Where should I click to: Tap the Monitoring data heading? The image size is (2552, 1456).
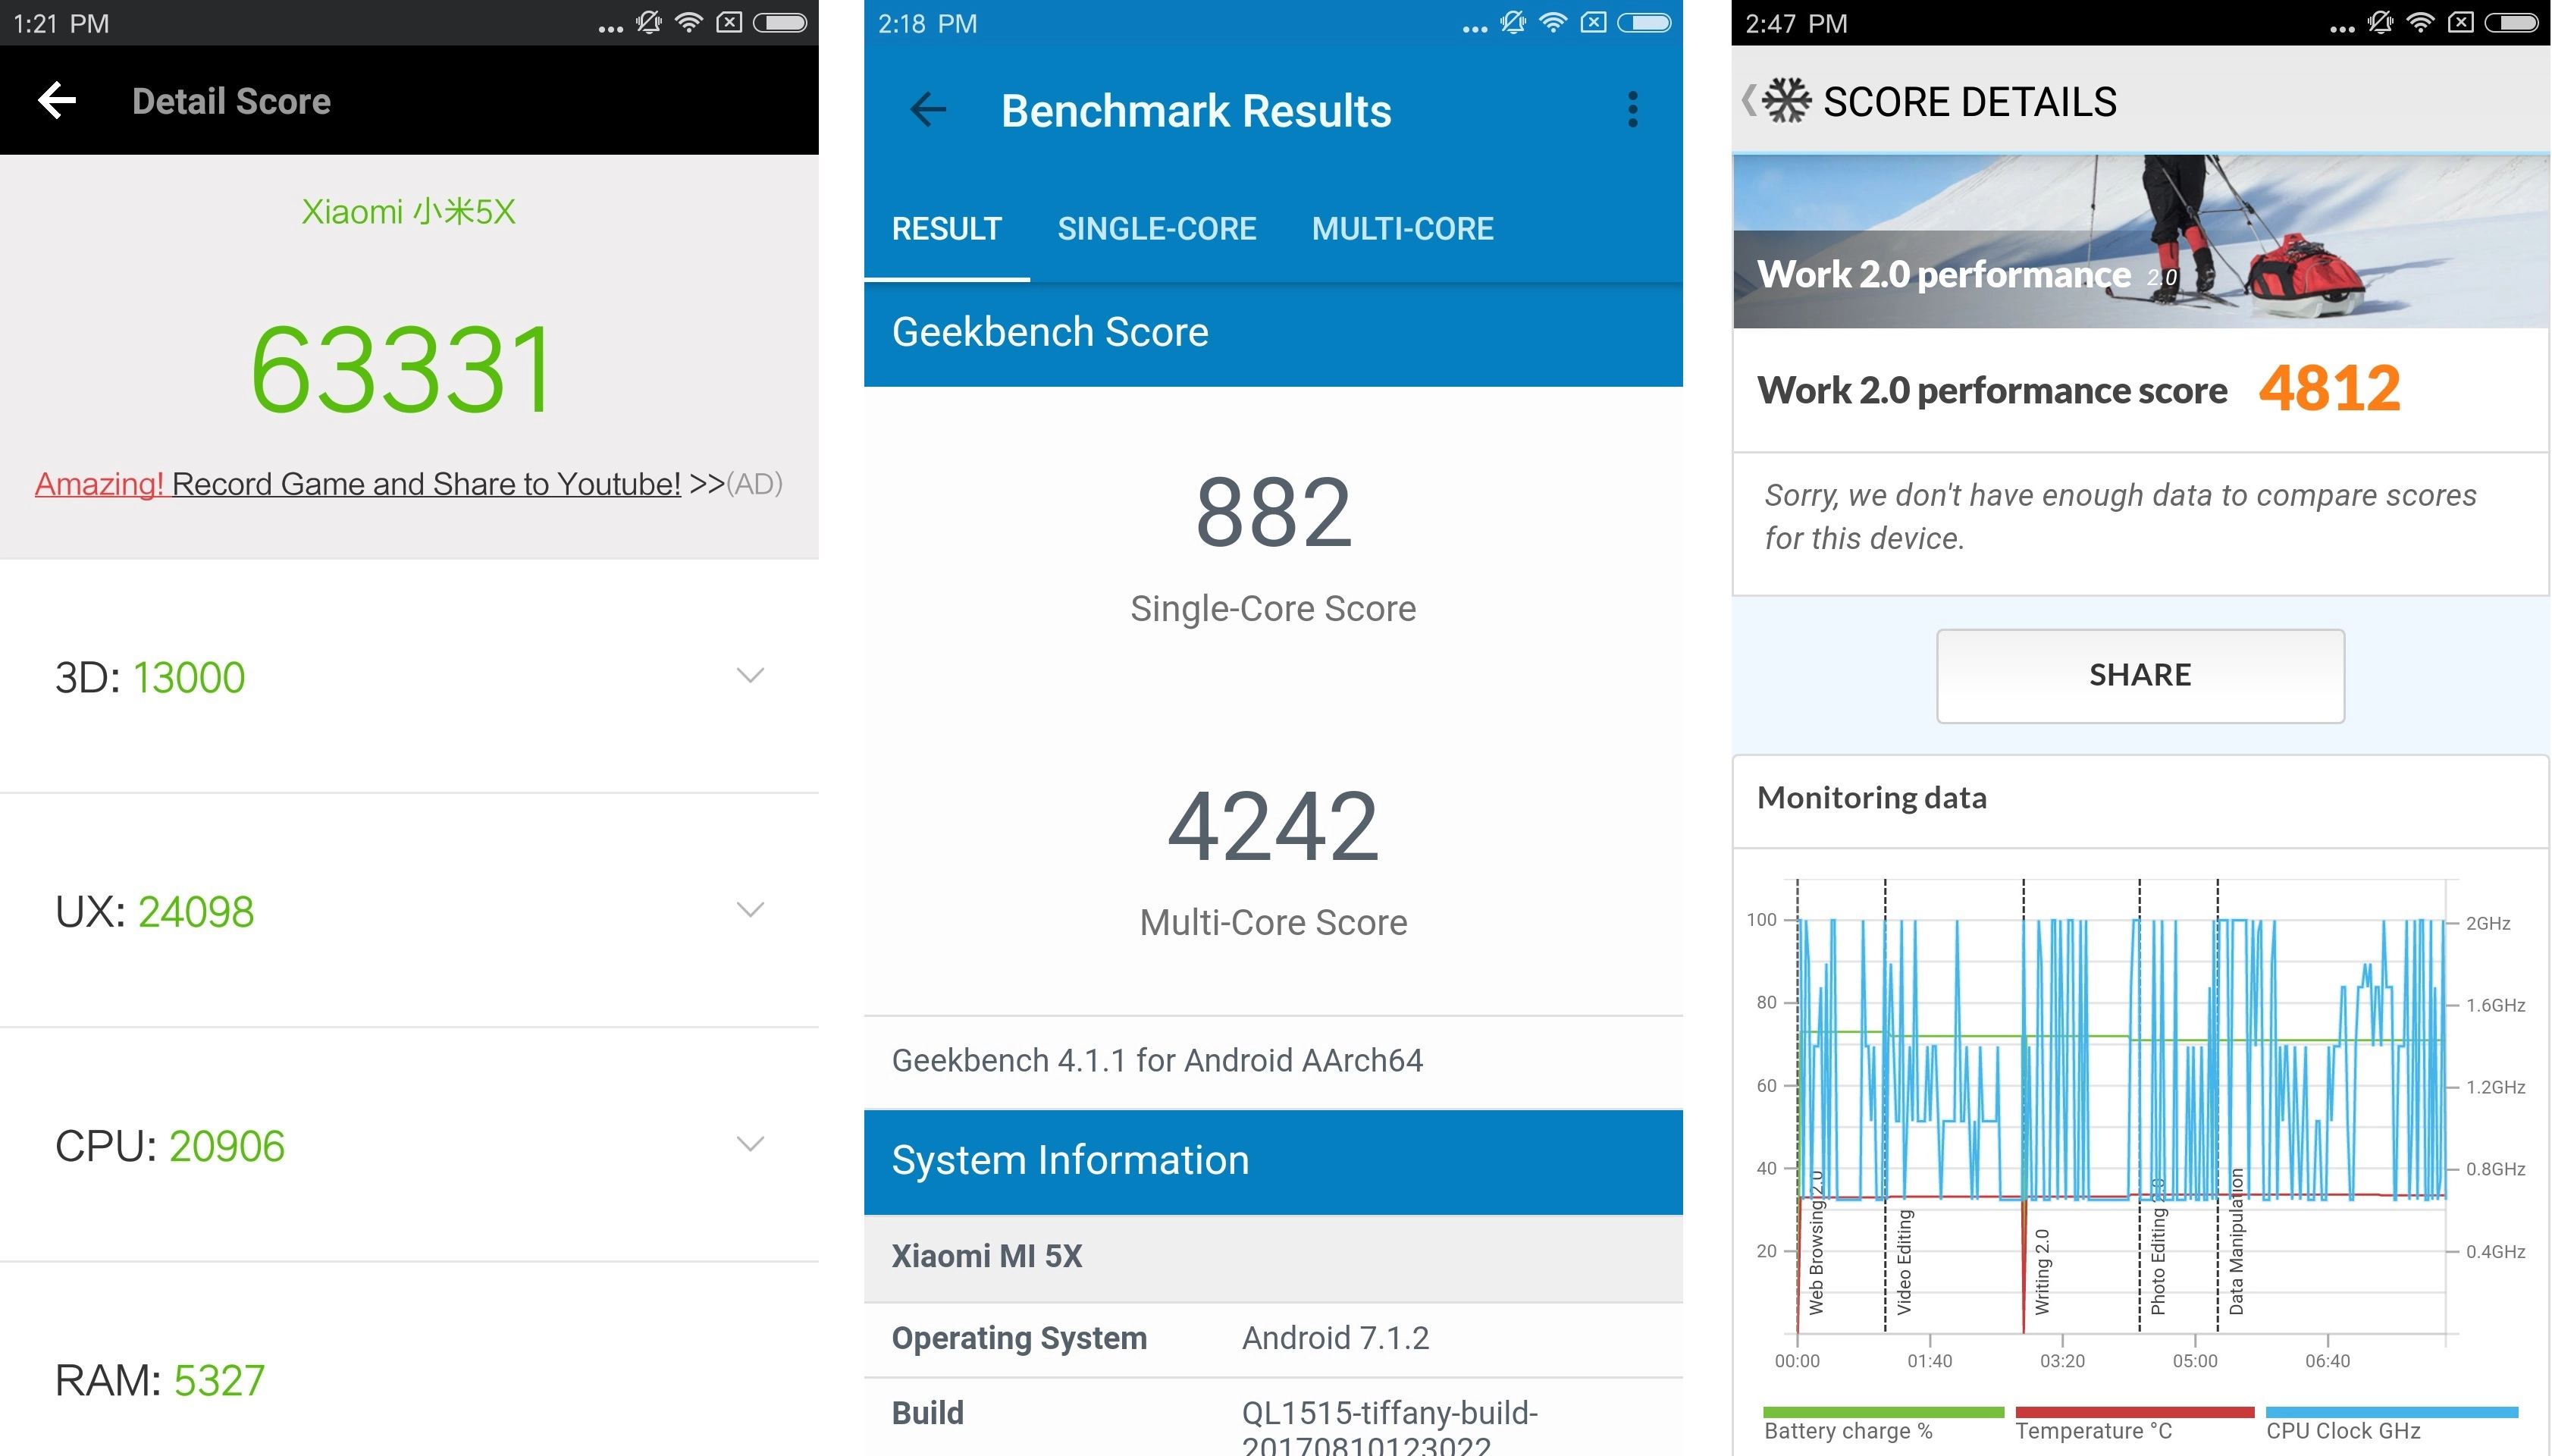(x=1871, y=798)
